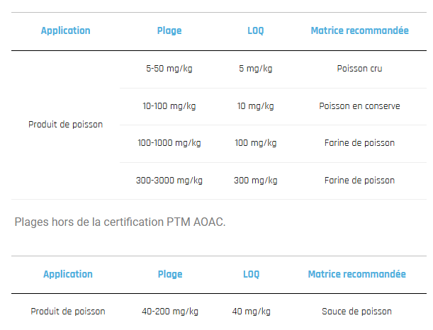
Task: Click the 10 mg/kg LOQ value
Action: (x=255, y=106)
